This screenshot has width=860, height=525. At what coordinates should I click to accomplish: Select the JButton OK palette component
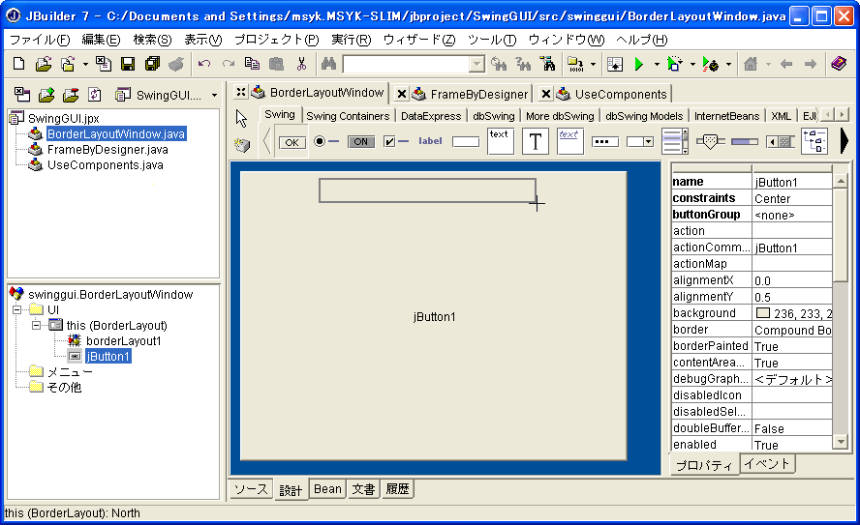pos(292,141)
